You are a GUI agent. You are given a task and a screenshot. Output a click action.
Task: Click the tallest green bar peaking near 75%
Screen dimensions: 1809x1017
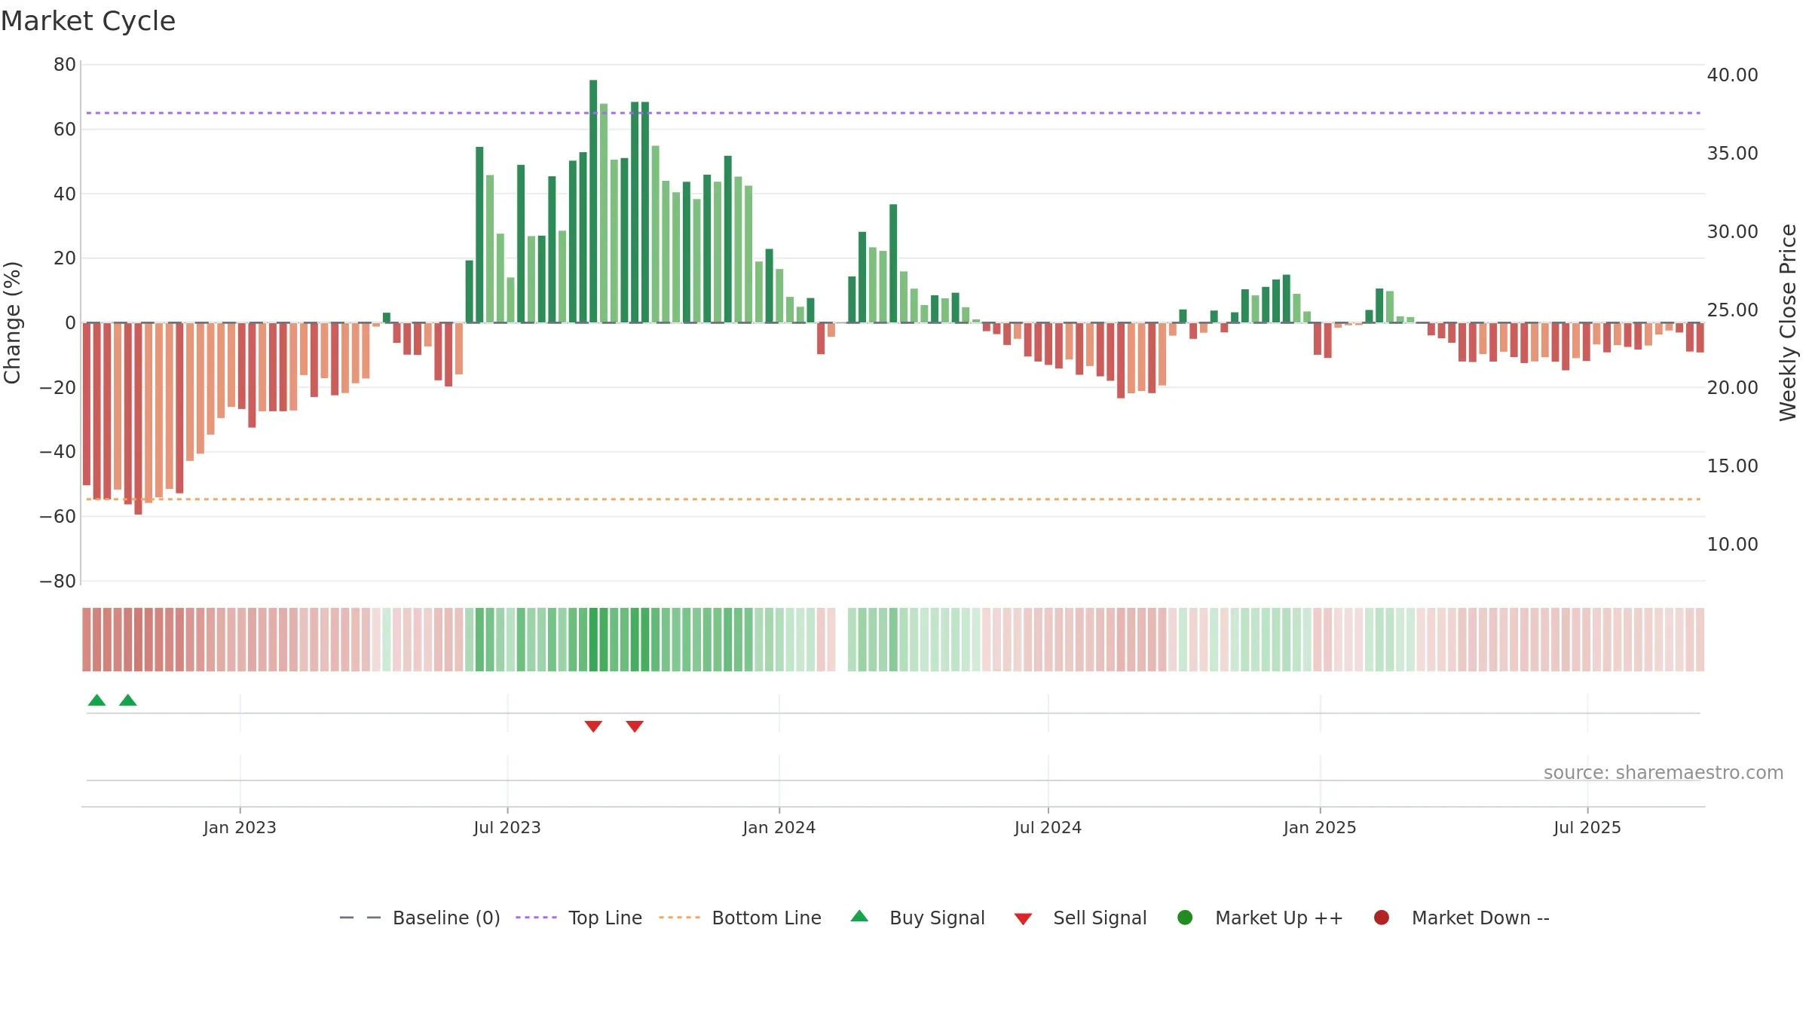click(x=593, y=201)
